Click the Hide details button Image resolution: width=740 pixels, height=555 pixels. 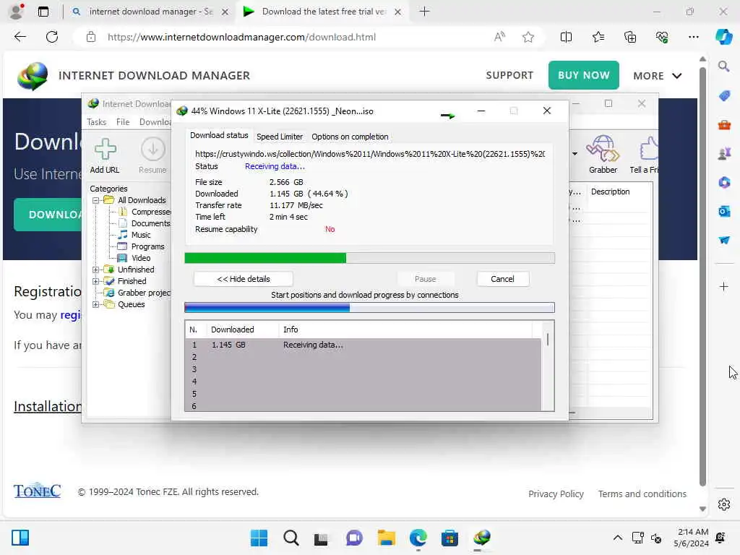[243, 279]
